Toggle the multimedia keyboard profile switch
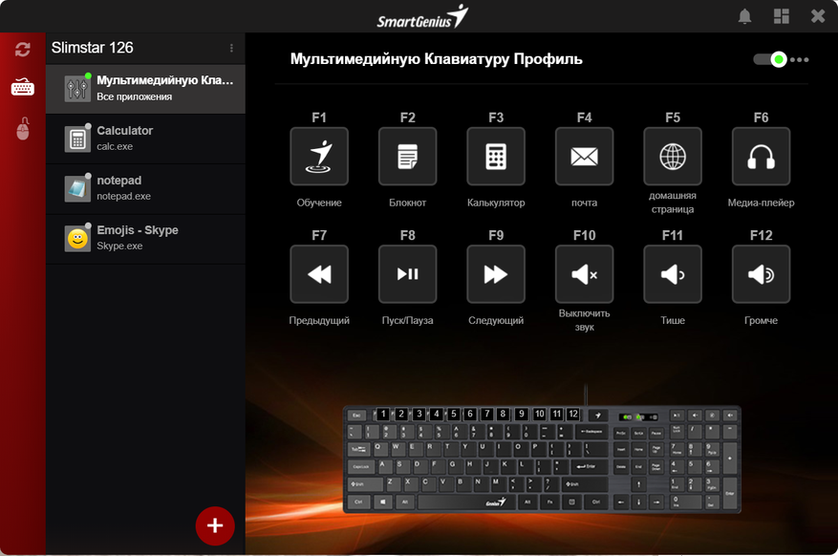Image resolution: width=838 pixels, height=556 pixels. click(770, 59)
